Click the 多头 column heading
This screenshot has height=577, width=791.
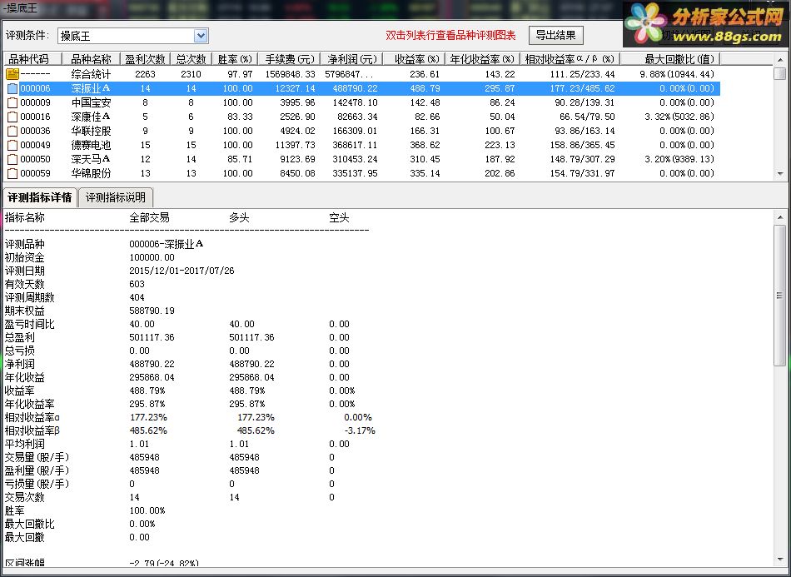(239, 218)
